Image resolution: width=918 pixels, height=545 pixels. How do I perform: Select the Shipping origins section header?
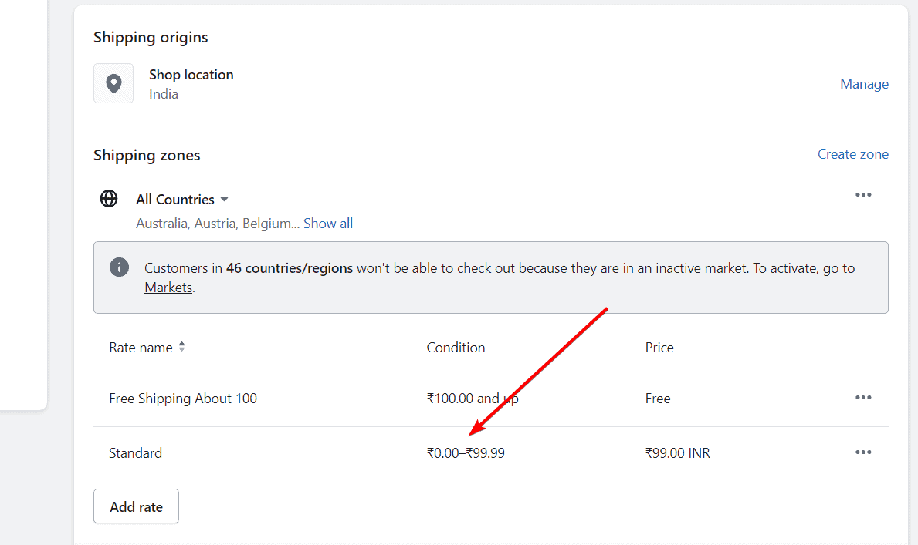pyautogui.click(x=151, y=37)
